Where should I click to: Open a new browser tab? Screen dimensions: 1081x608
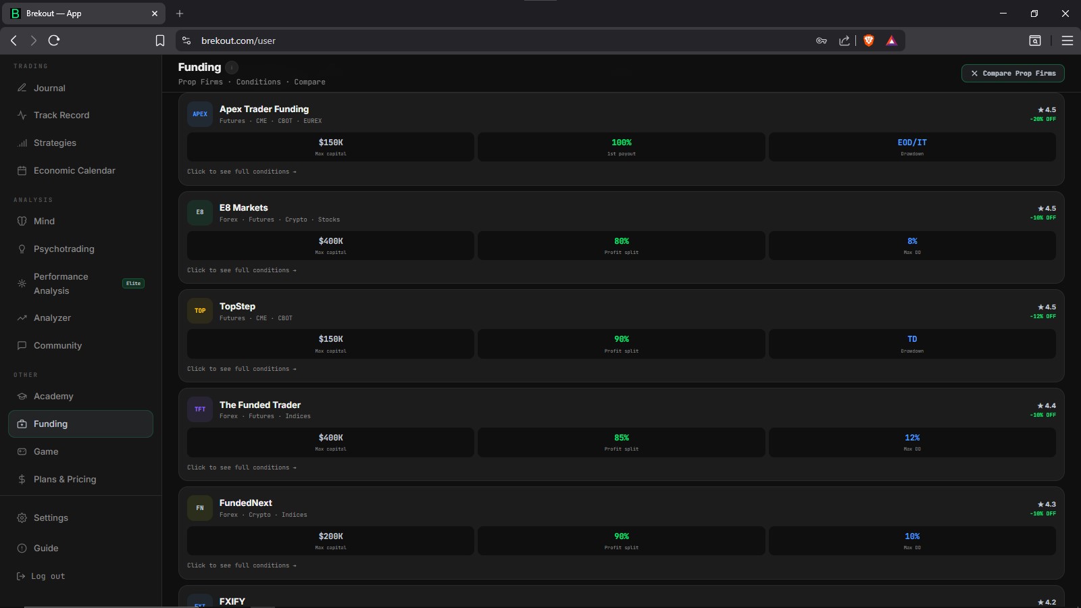(x=180, y=14)
